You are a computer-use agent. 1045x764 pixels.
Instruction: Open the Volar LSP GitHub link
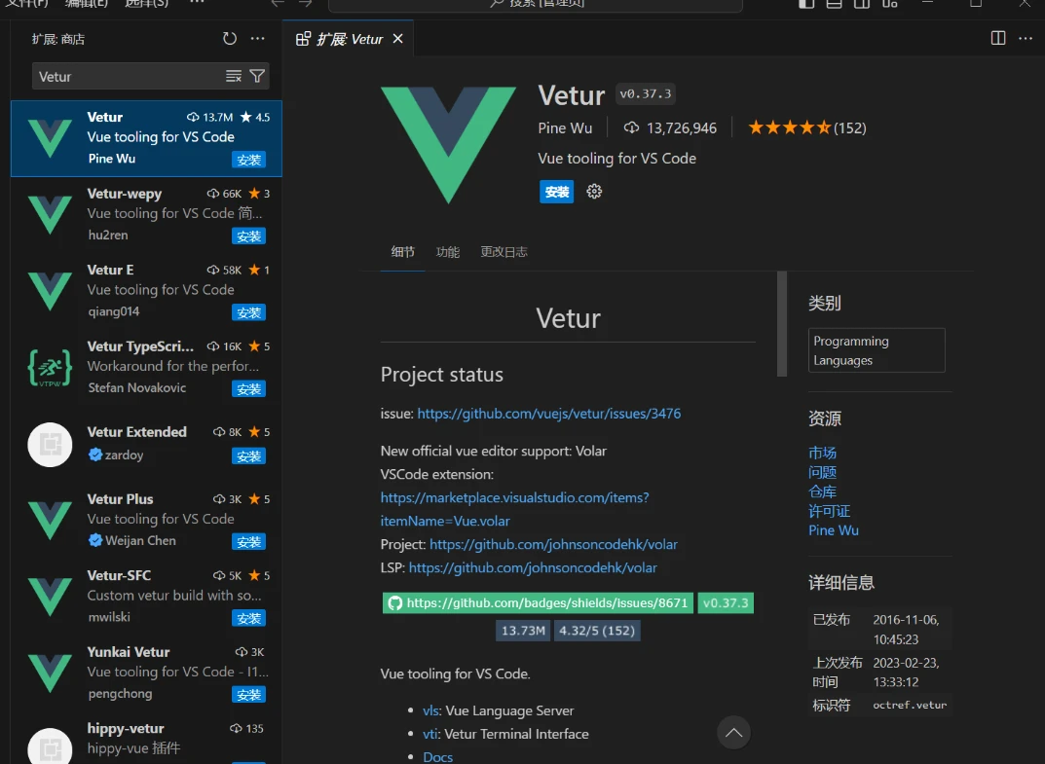pos(533,567)
